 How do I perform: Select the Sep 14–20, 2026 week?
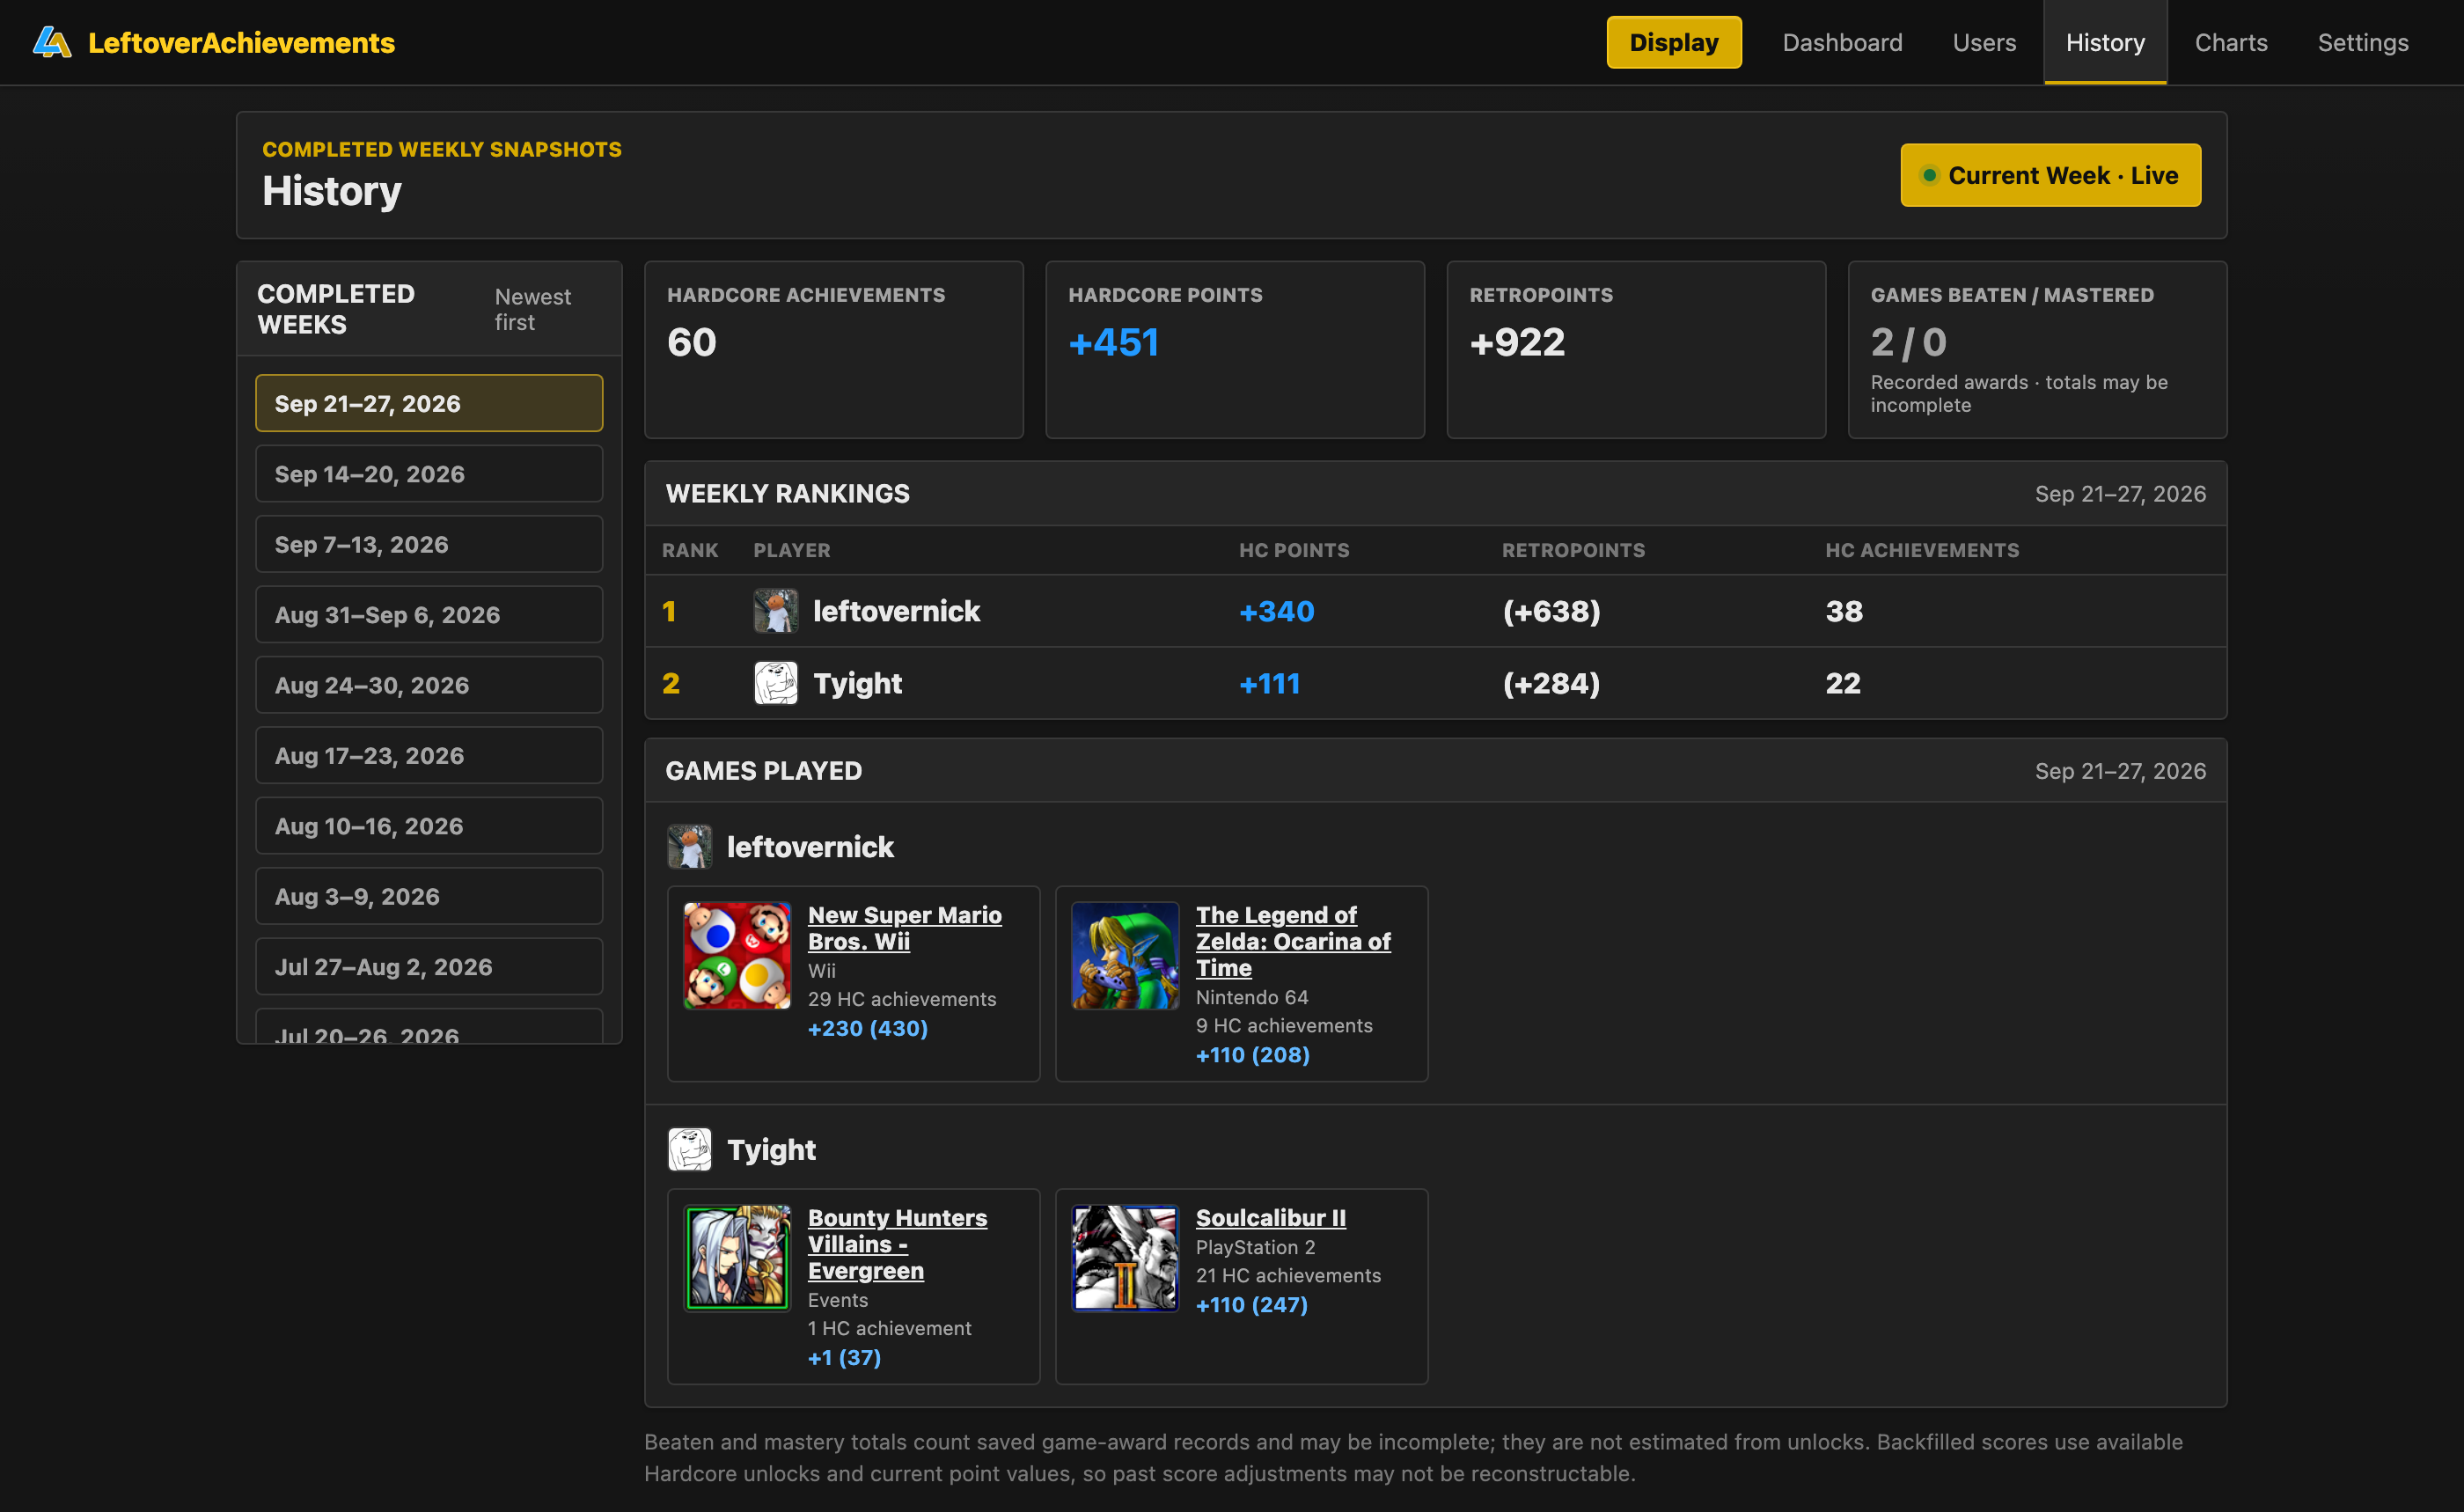[429, 474]
